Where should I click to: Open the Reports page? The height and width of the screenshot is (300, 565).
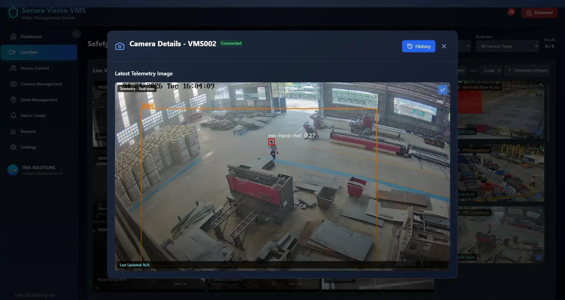coord(39,131)
